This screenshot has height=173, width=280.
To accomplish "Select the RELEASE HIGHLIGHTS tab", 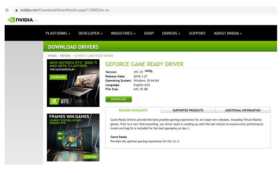I will (x=133, y=110).
